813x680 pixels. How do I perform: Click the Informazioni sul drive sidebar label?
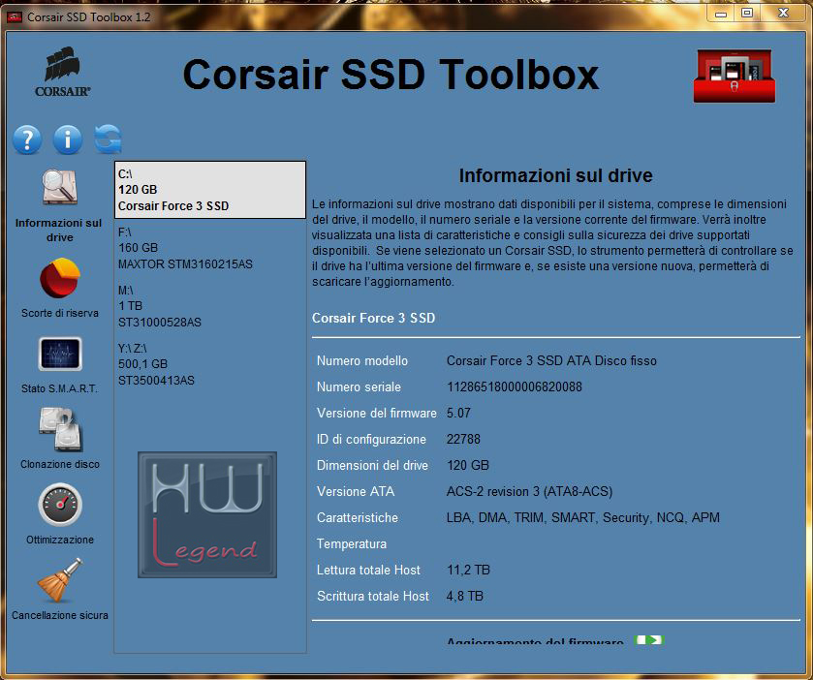click(x=58, y=230)
